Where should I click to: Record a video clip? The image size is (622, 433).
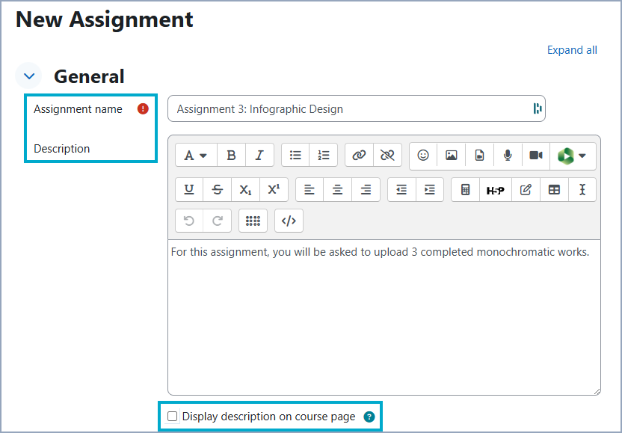(536, 156)
